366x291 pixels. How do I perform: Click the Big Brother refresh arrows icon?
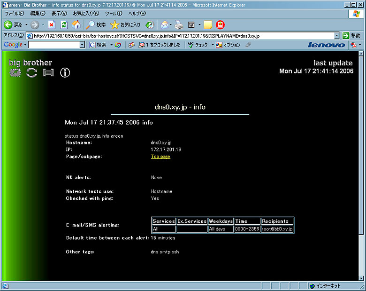click(x=31, y=72)
